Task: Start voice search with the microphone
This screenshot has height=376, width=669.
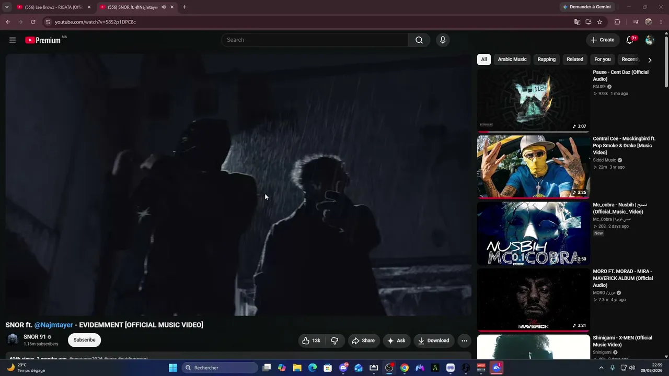Action: [x=443, y=40]
